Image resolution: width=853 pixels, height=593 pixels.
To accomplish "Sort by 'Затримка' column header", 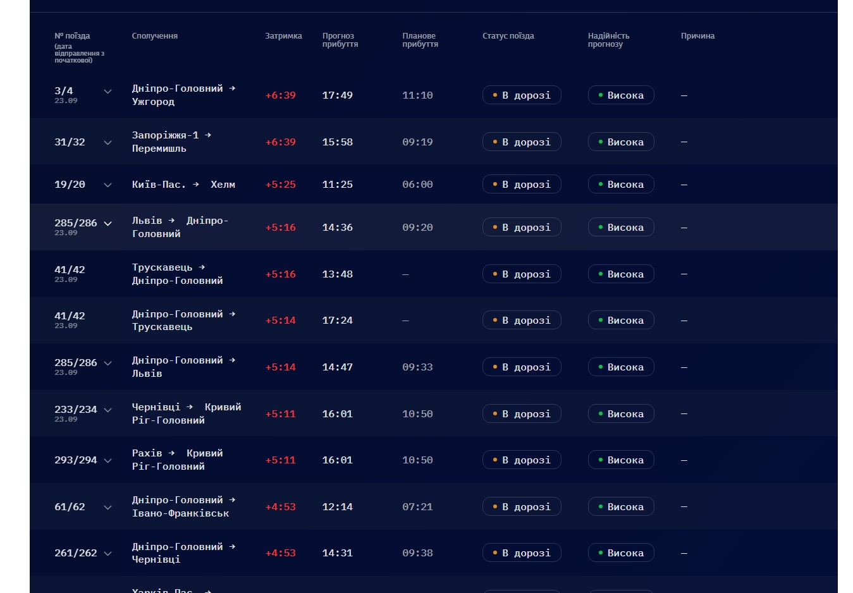I will click(283, 36).
